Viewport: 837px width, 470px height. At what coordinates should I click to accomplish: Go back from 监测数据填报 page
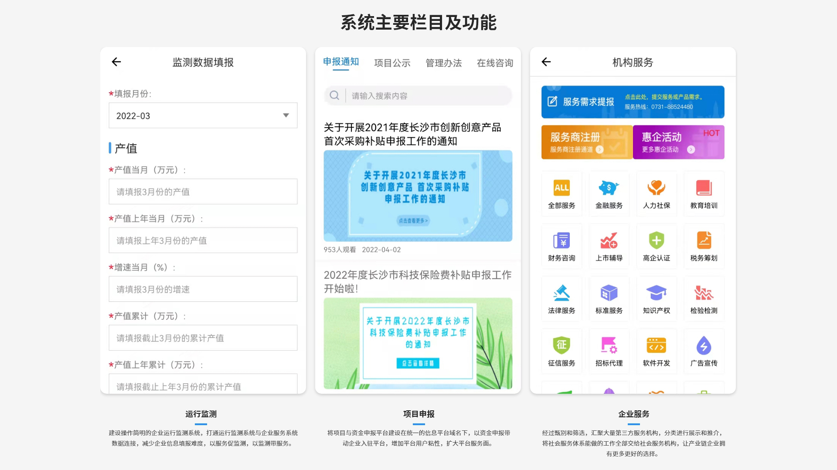tap(116, 62)
